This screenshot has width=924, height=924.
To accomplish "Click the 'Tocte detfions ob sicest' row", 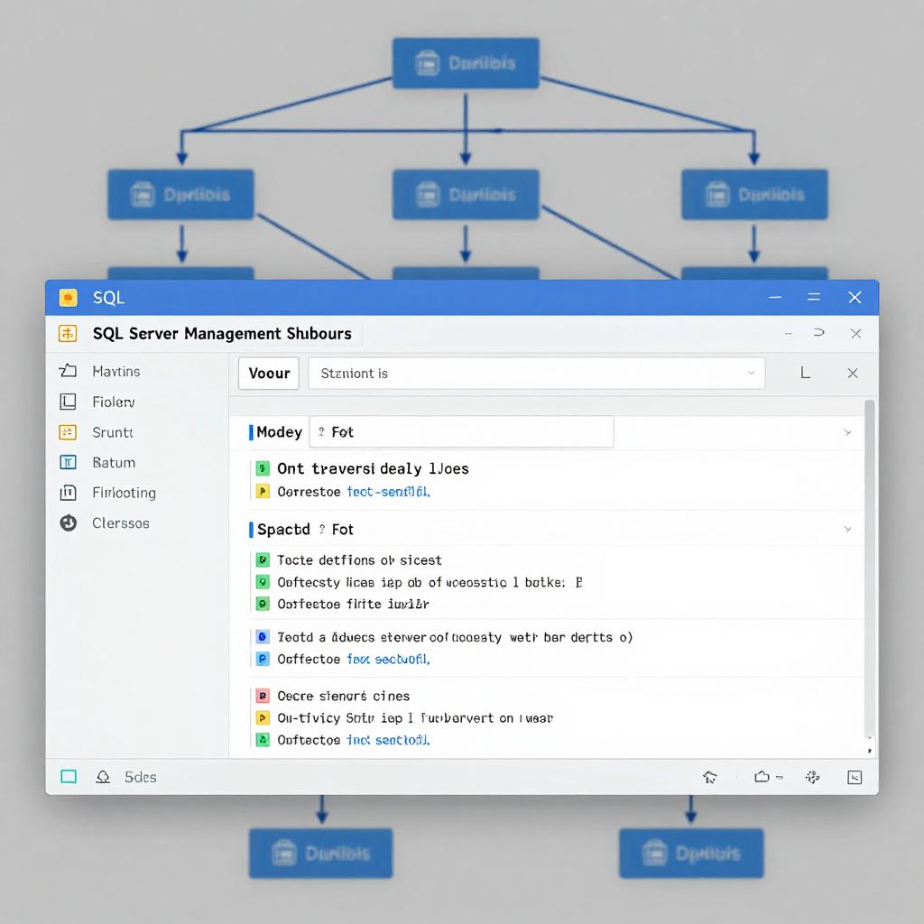I will [359, 559].
